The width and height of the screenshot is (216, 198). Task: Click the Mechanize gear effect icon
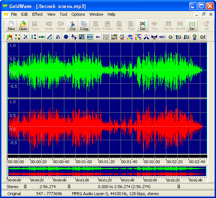[66, 37]
